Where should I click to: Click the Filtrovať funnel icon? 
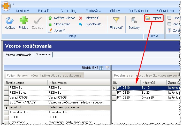tap(116, 20)
